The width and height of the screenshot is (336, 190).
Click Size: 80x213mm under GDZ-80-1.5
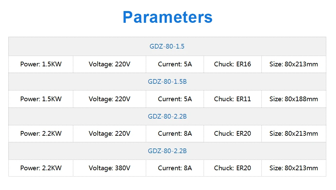pos(294,64)
